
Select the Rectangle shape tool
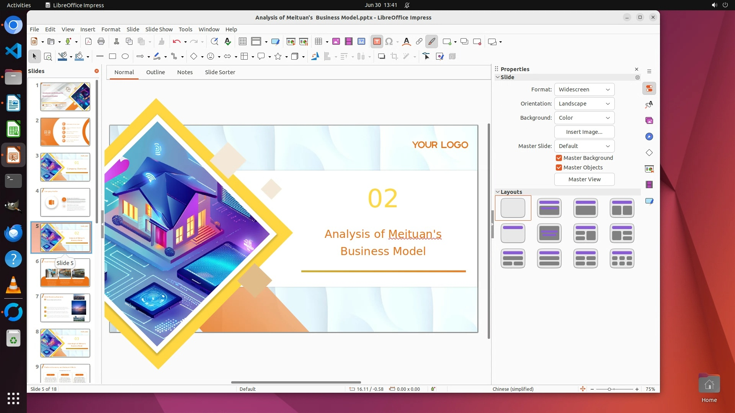[x=113, y=57]
